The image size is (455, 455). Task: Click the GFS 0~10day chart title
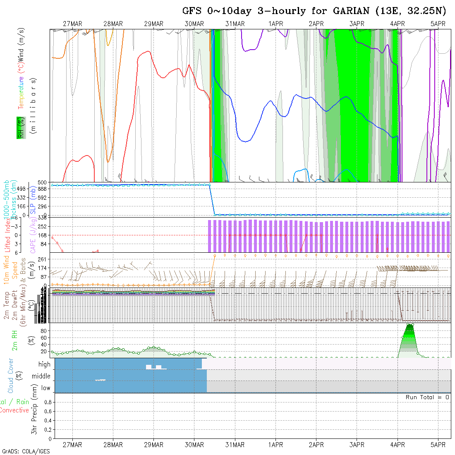317,11
